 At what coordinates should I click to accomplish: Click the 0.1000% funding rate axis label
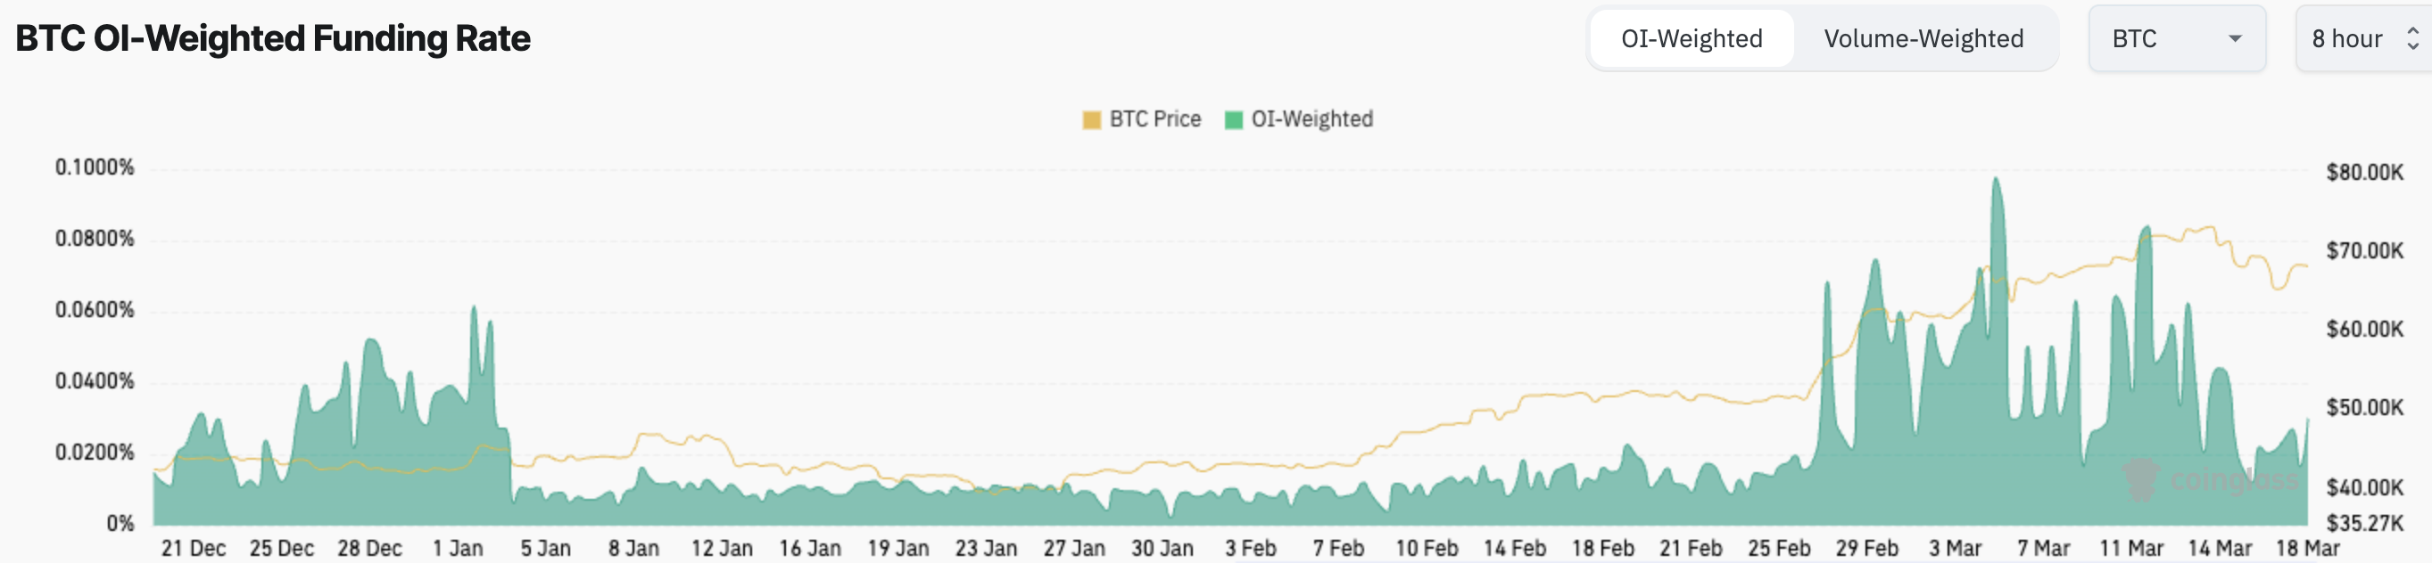click(95, 167)
